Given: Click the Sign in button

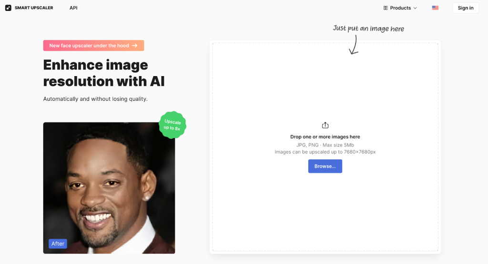Looking at the screenshot, I should pos(466,8).
